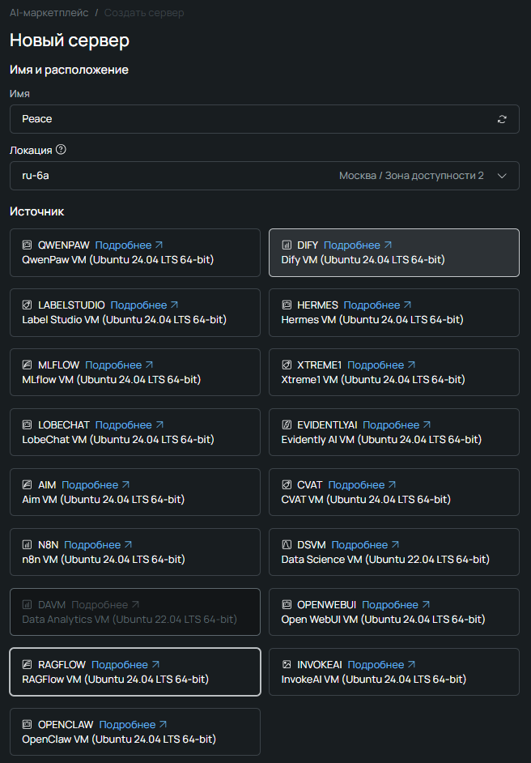Click the XTREME1 card icon
Image resolution: width=531 pixels, height=763 pixels.
coord(287,365)
